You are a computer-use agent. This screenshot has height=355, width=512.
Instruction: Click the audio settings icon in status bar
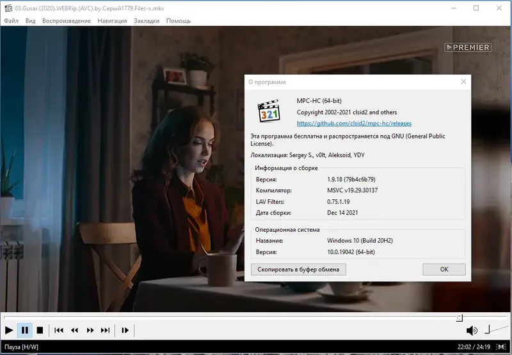click(501, 347)
